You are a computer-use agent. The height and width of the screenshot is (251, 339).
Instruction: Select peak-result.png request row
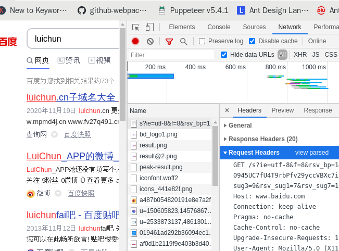(x=170, y=167)
